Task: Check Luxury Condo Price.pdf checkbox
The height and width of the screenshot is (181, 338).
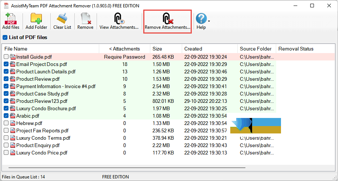Action: [x=6, y=153]
